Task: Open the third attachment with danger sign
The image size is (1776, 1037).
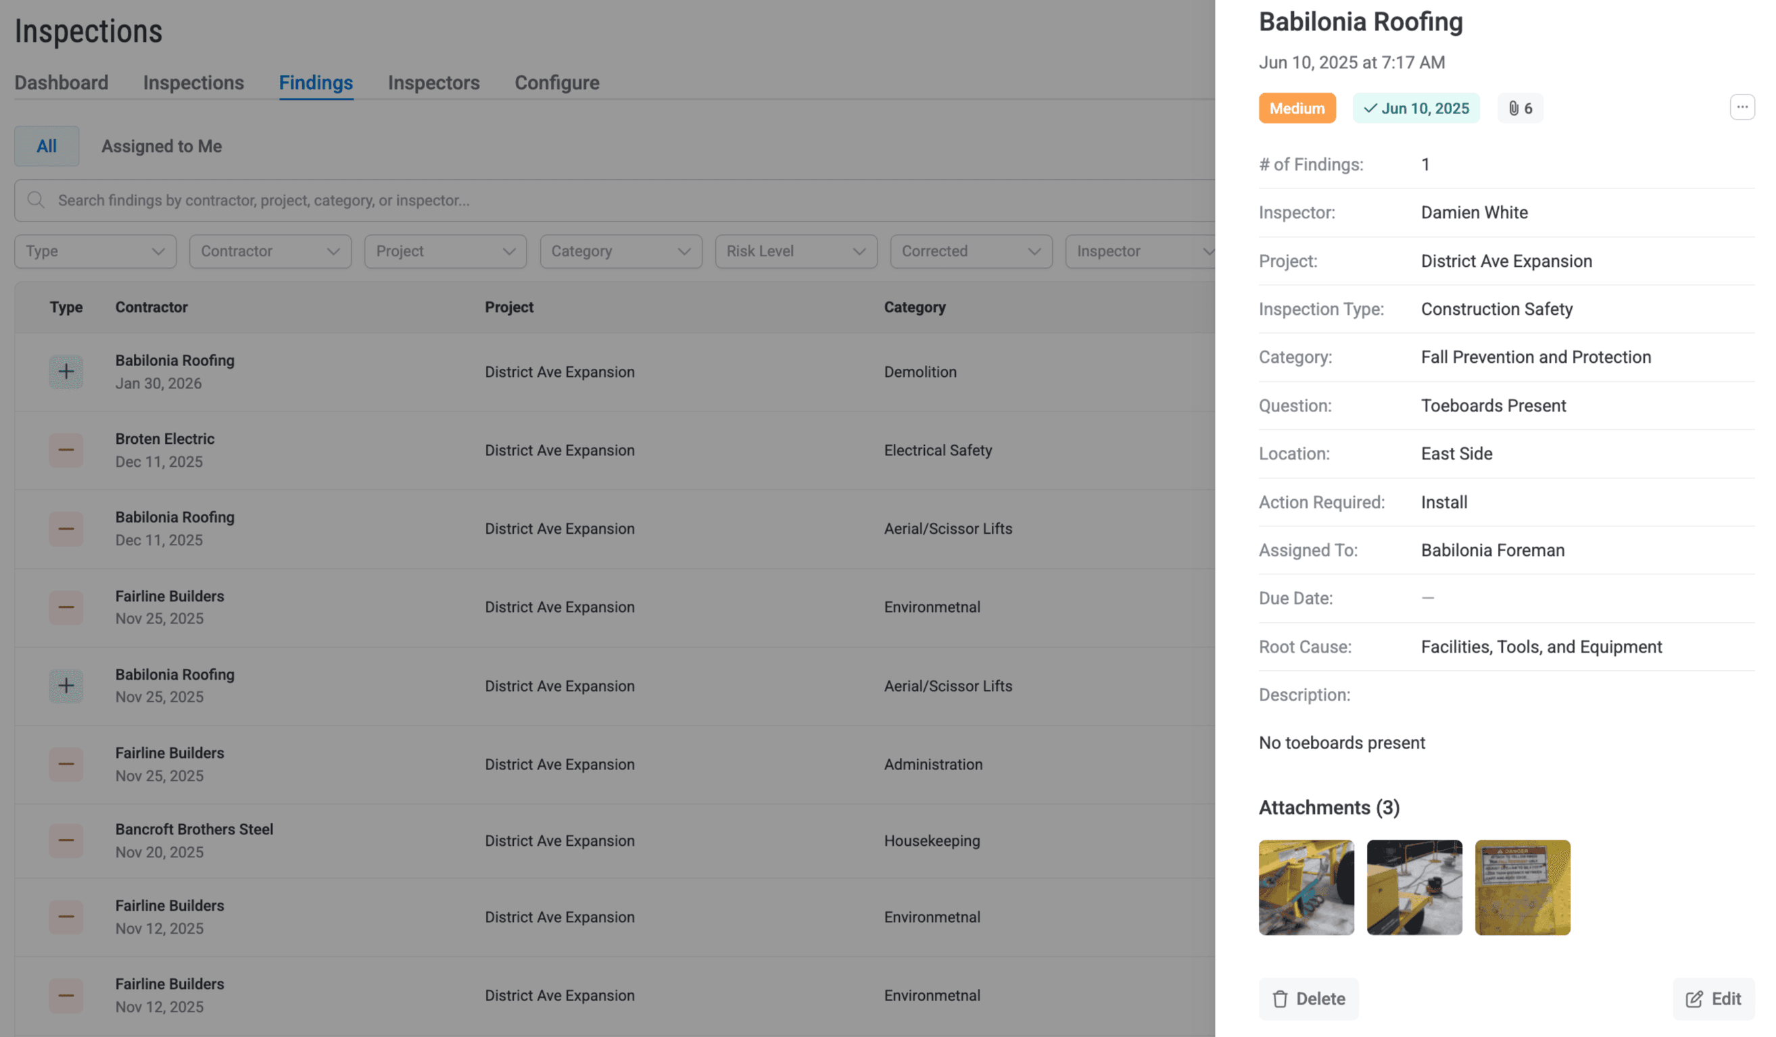Action: click(1522, 888)
